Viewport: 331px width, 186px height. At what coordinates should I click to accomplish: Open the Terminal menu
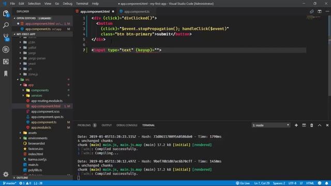[82, 4]
